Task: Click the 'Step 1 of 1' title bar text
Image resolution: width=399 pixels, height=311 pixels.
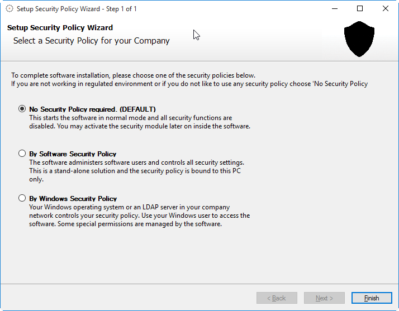Action: [x=117, y=9]
